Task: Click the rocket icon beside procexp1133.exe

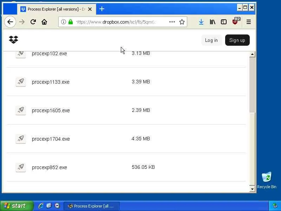Action: tap(21, 82)
